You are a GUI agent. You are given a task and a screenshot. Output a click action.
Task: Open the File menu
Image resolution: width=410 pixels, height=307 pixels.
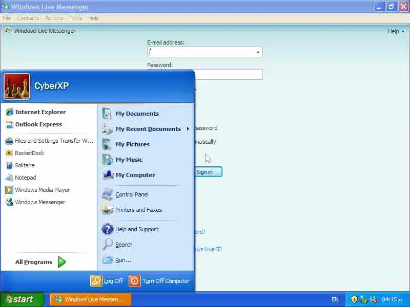pyautogui.click(x=7, y=18)
